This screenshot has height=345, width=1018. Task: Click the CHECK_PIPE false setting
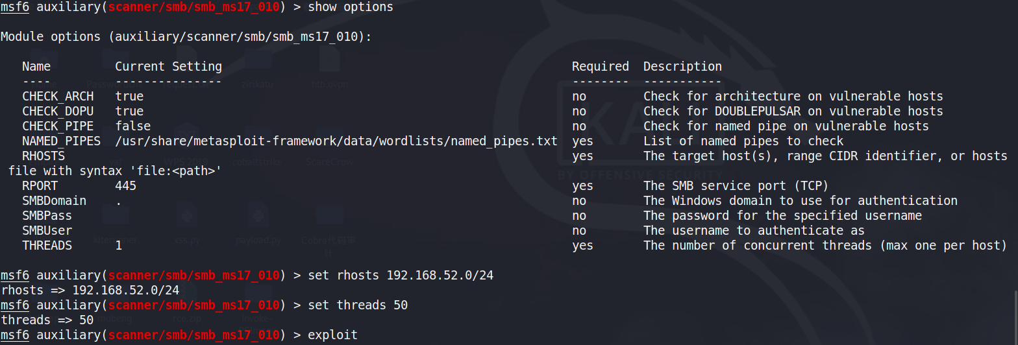[x=132, y=126]
